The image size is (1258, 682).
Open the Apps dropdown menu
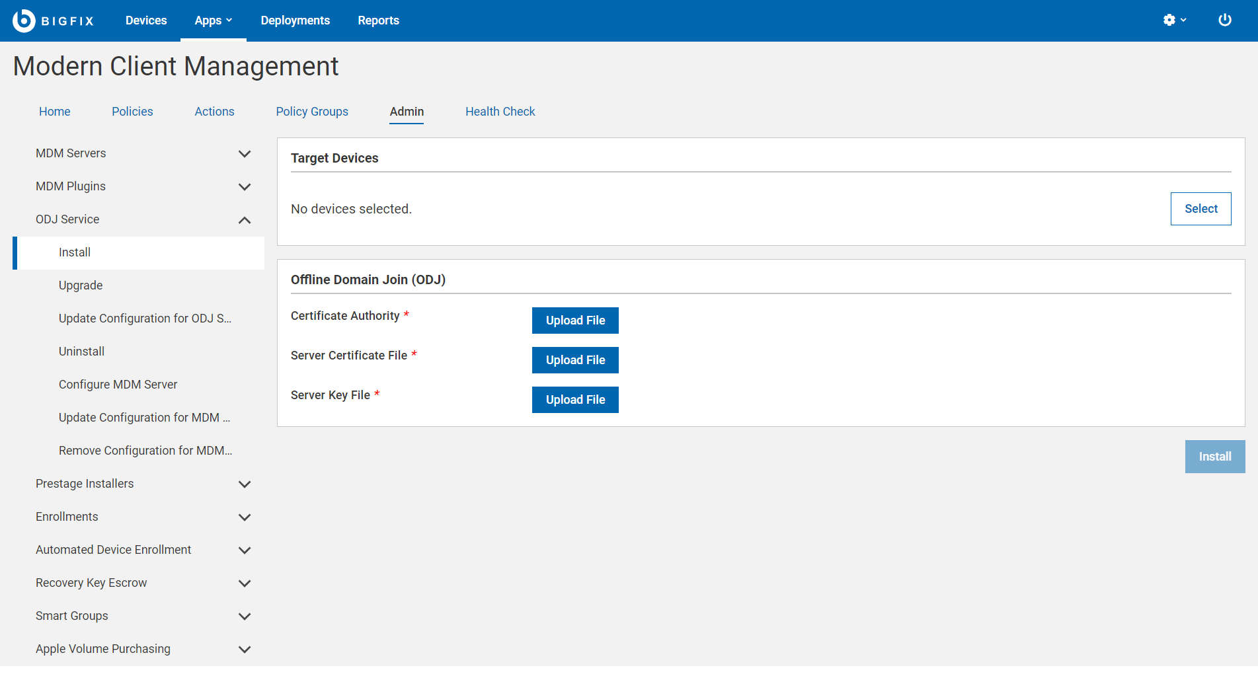coord(213,20)
